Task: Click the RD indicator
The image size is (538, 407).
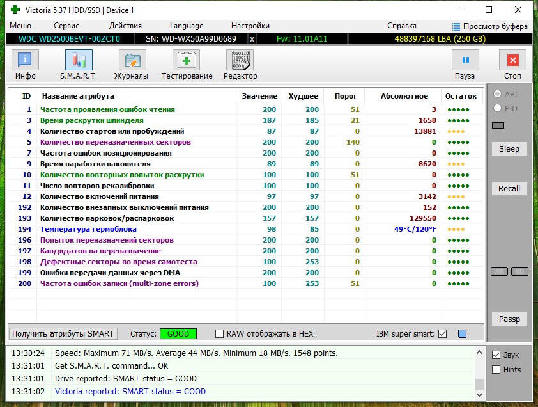Action: 519,271
